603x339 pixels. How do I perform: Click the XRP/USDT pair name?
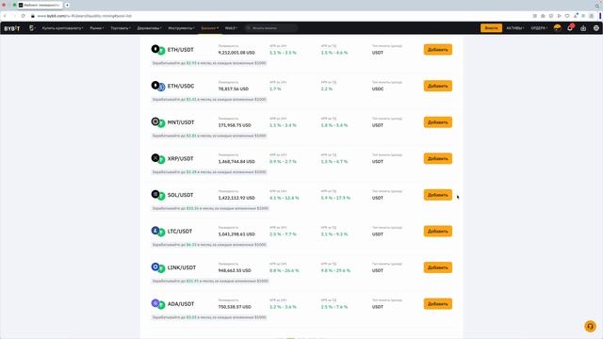(x=180, y=159)
